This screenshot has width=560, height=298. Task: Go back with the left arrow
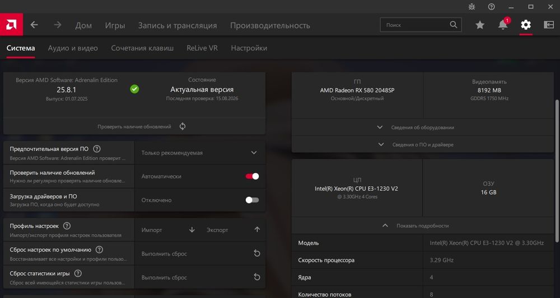34,25
